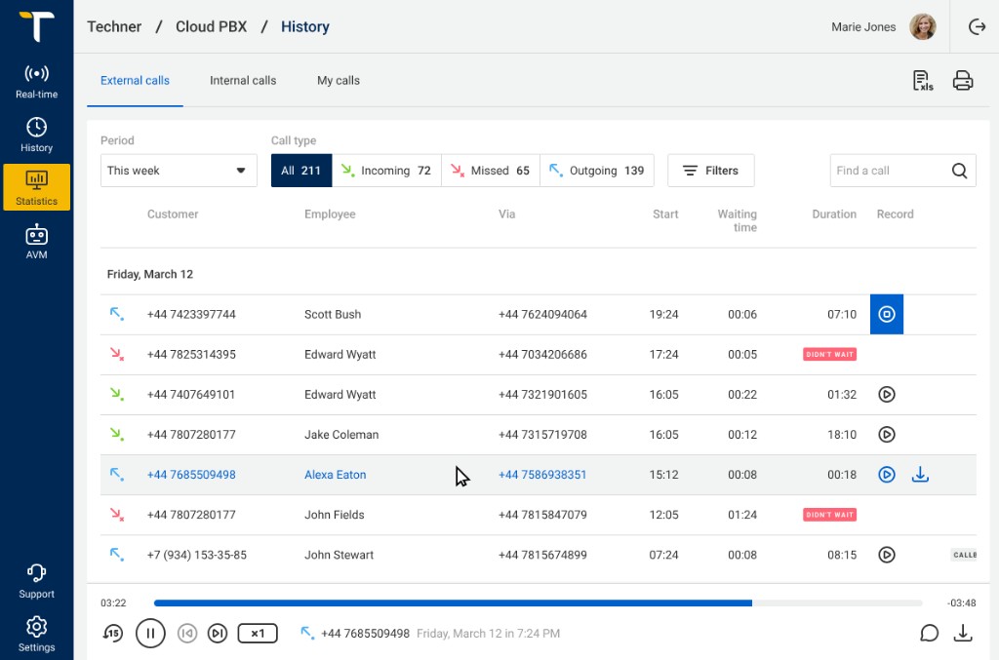Click the Employee column header
The height and width of the screenshot is (660, 999).
coord(330,214)
